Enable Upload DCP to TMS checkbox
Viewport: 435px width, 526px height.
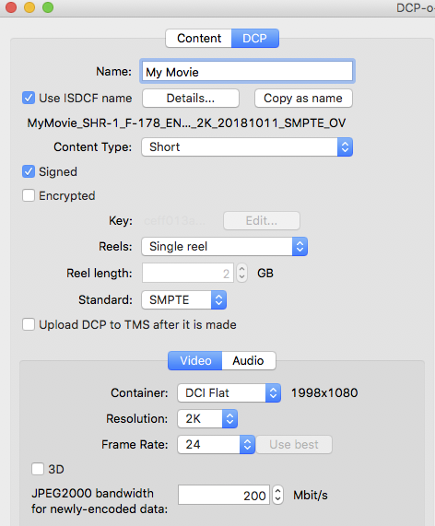coord(29,324)
